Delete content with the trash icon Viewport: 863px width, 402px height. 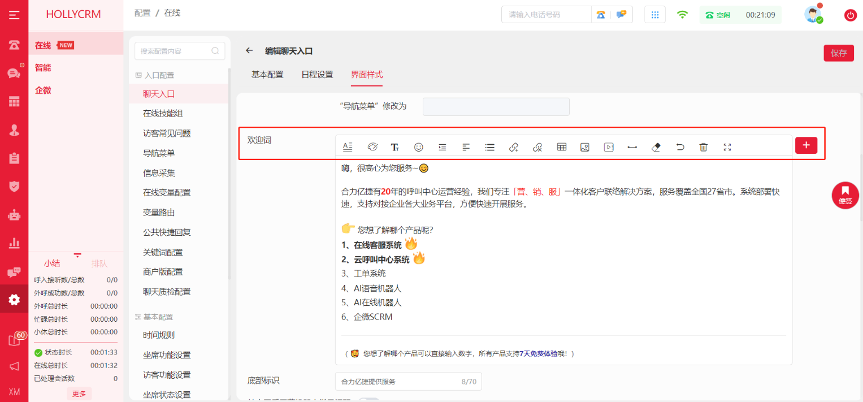704,147
